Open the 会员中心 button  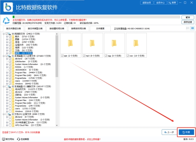coord(160,2)
